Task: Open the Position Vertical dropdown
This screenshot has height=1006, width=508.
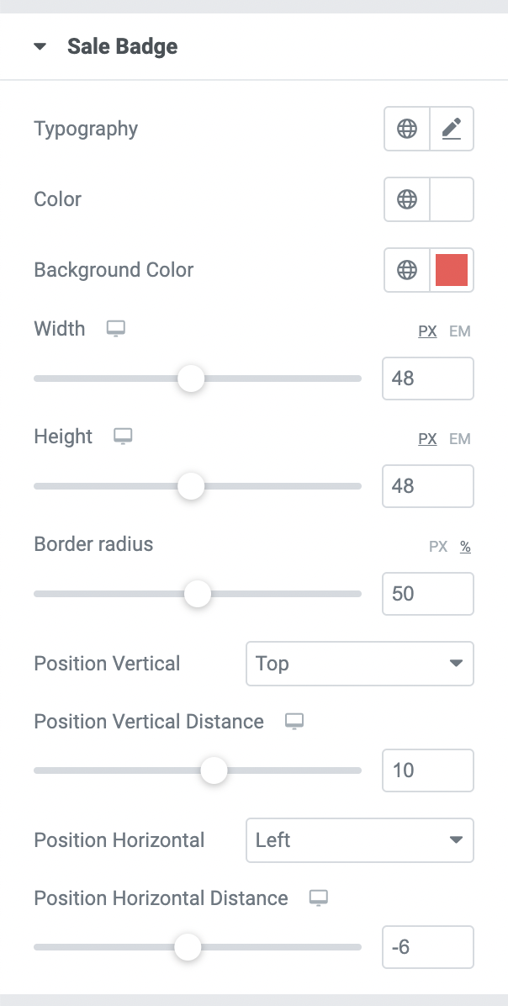Action: pos(360,664)
